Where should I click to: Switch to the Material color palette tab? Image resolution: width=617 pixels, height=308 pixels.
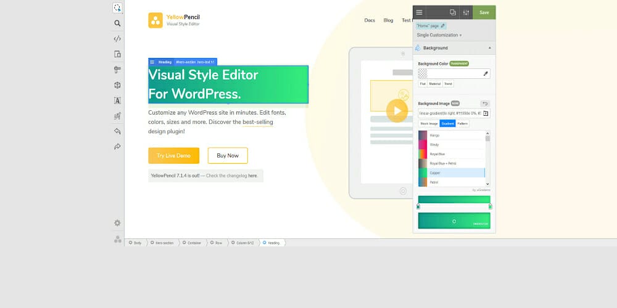pos(435,84)
